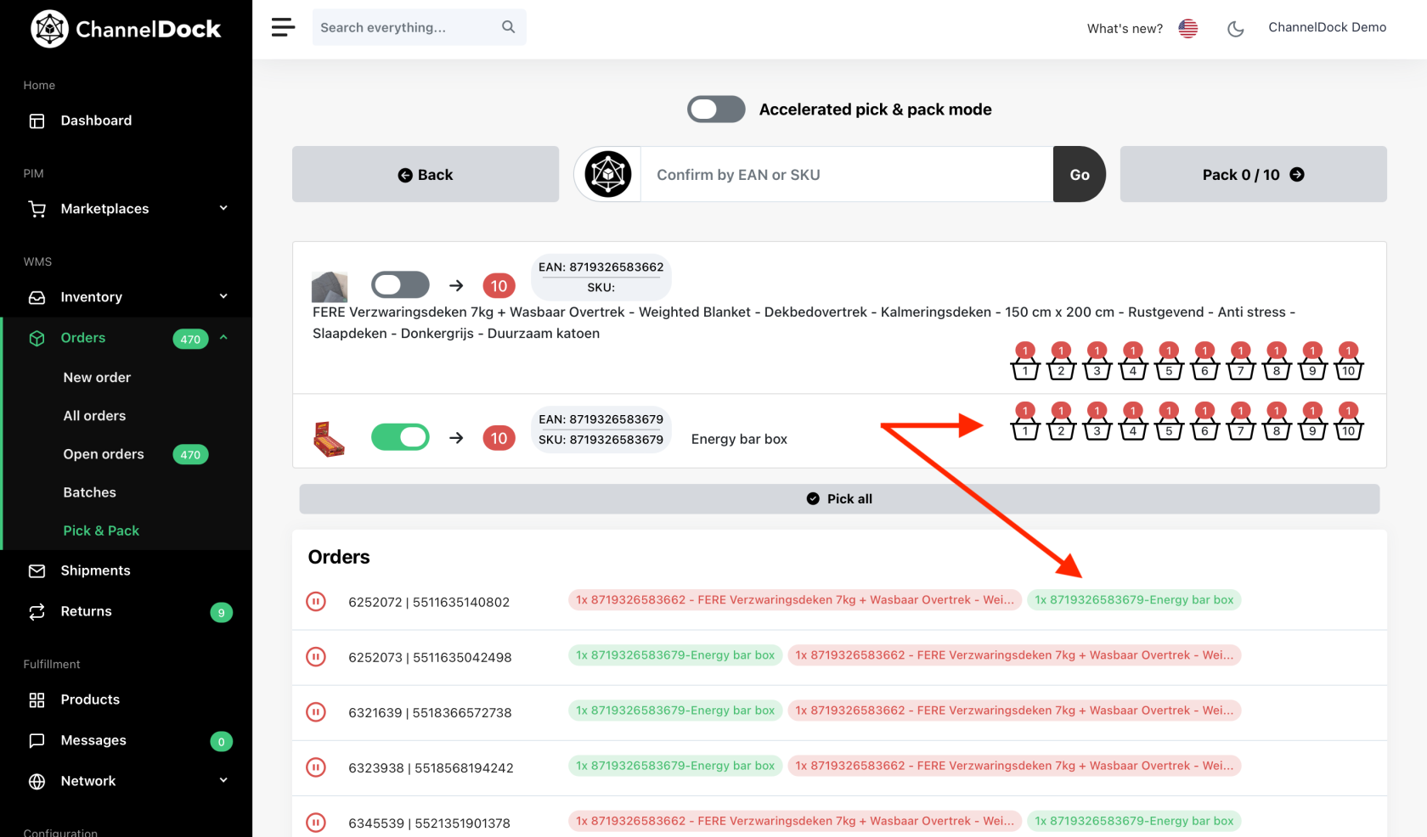
Task: Click the Shipments envelope icon
Action: [37, 571]
